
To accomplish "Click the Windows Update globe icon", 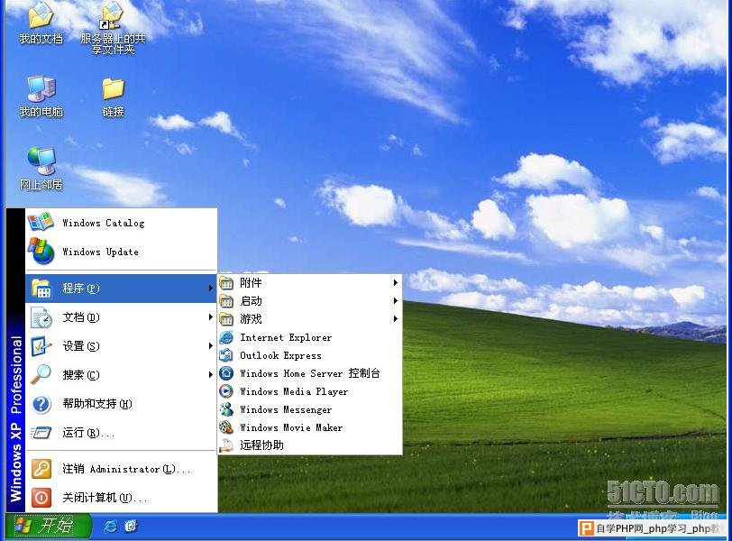I will [41, 252].
